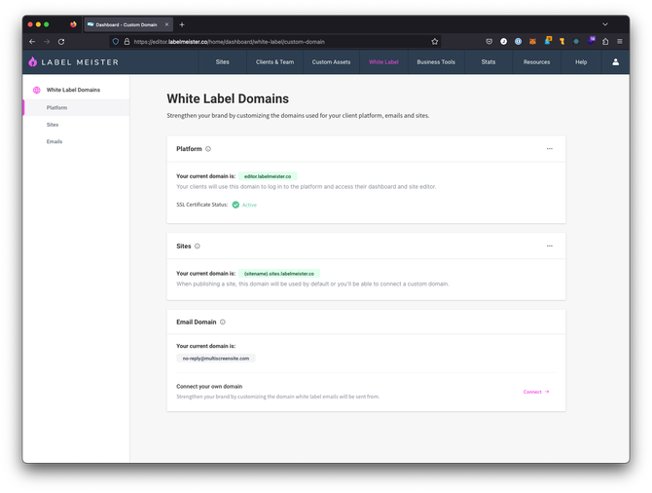The image size is (652, 493).
Task: Select Sites in the sidebar
Action: pos(76,125)
